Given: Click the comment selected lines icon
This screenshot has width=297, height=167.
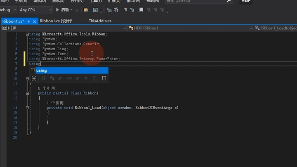Looking at the screenshot, I should pyautogui.click(x=125, y=10).
